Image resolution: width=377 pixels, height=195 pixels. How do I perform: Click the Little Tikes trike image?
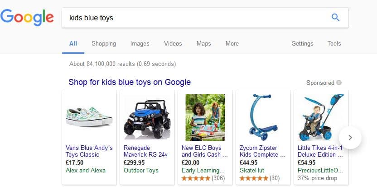tap(321, 117)
